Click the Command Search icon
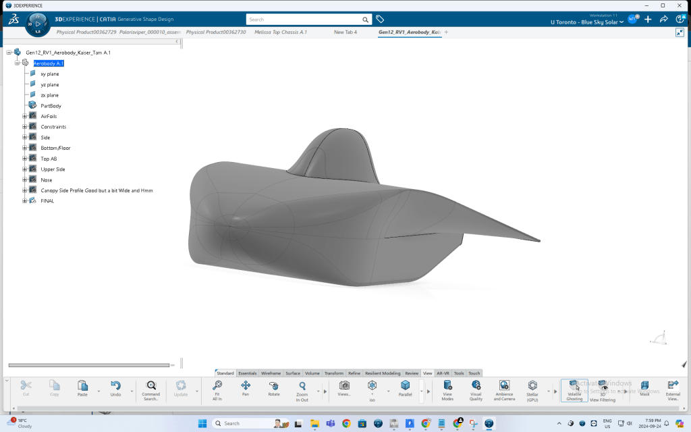 pyautogui.click(x=151, y=387)
